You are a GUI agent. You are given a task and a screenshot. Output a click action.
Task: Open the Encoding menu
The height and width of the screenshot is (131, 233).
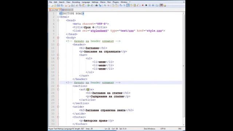76,2
